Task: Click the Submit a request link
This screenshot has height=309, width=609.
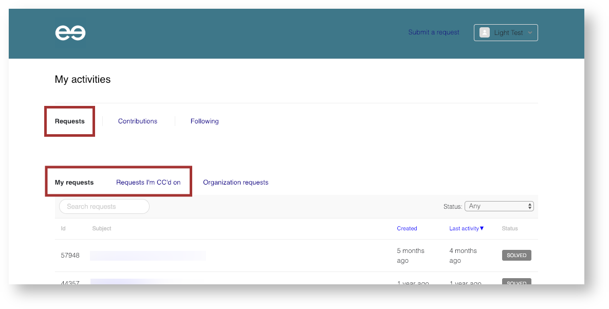Action: pyautogui.click(x=433, y=32)
